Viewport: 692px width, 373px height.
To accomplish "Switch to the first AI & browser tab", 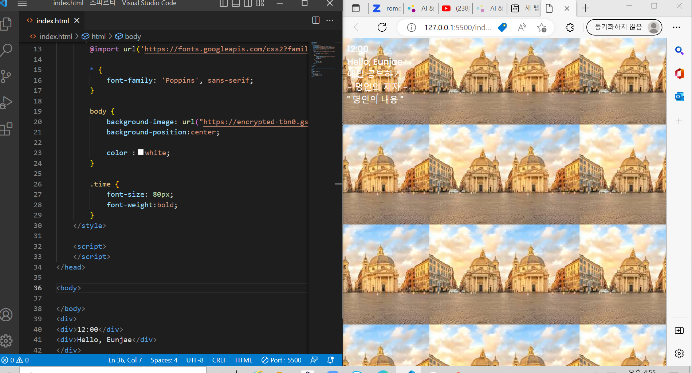I will (421, 8).
